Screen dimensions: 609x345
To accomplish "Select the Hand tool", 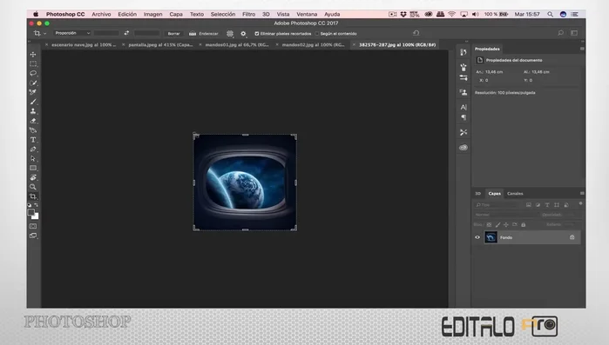I will pyautogui.click(x=33, y=177).
